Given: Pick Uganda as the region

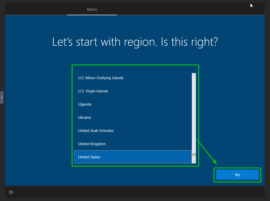Looking at the screenshot, I should pyautogui.click(x=133, y=104).
